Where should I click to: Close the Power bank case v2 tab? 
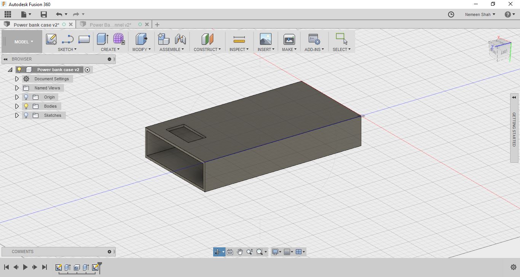click(x=71, y=24)
